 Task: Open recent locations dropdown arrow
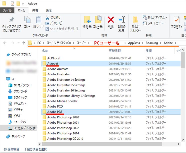coord(18,43)
